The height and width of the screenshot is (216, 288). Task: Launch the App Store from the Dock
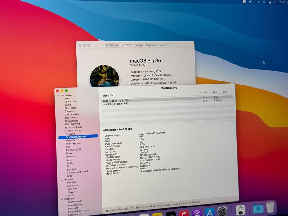[x=210, y=212]
